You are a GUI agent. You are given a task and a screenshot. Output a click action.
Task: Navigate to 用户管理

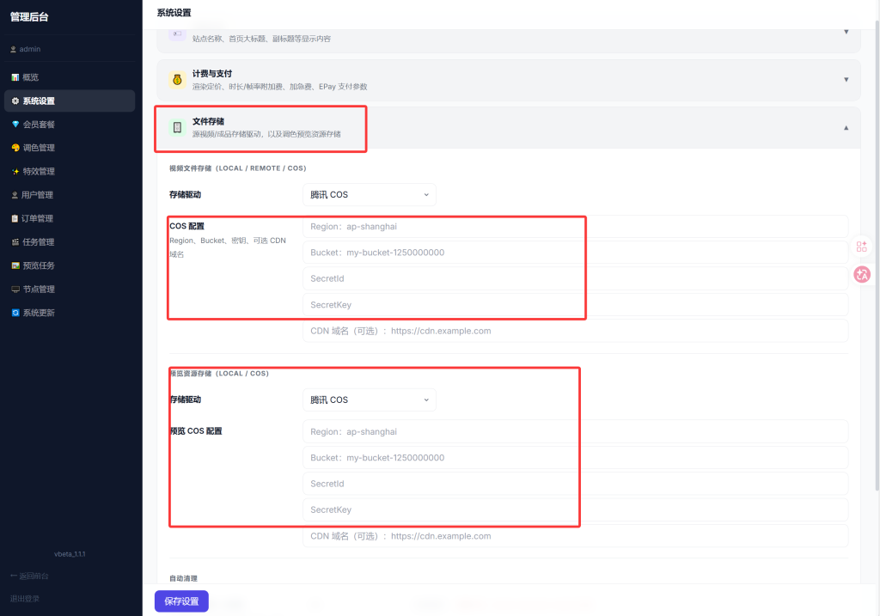39,195
